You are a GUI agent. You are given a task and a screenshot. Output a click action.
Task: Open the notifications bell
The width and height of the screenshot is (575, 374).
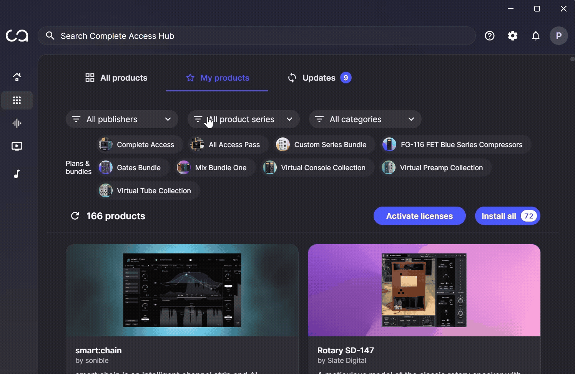(x=536, y=36)
